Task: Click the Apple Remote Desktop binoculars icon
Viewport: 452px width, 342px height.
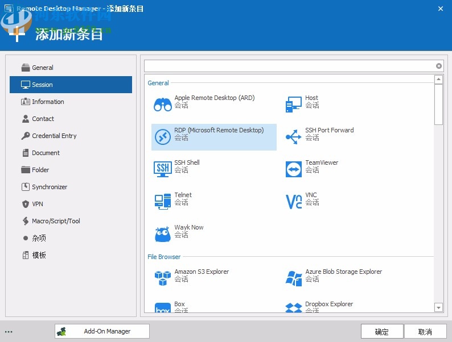Action: pyautogui.click(x=163, y=105)
